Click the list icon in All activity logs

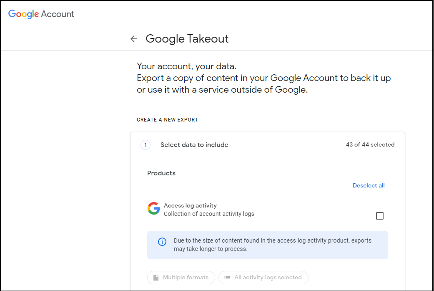click(x=227, y=277)
